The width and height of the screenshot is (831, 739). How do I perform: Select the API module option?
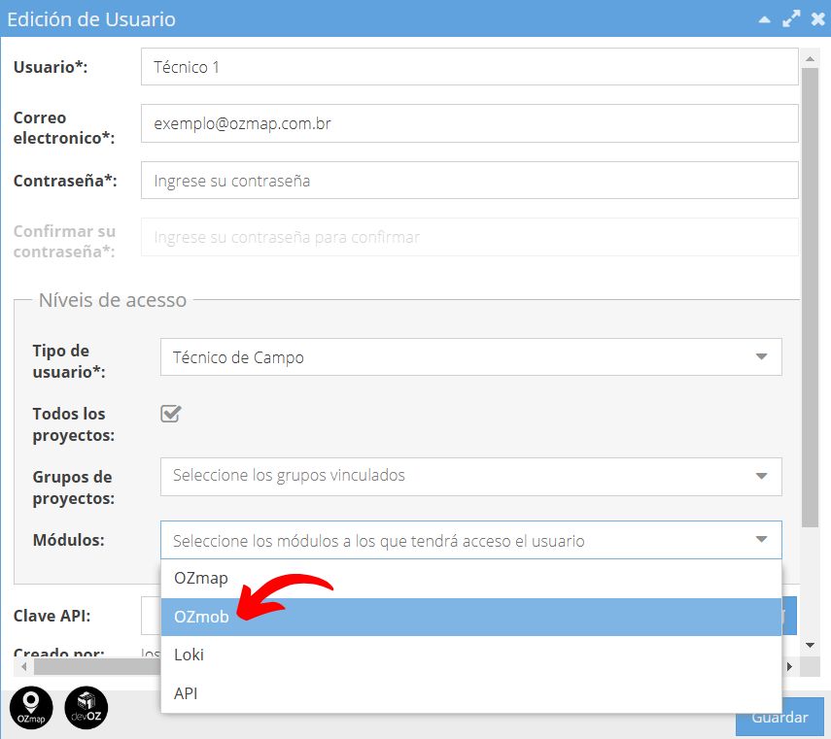tap(471, 693)
